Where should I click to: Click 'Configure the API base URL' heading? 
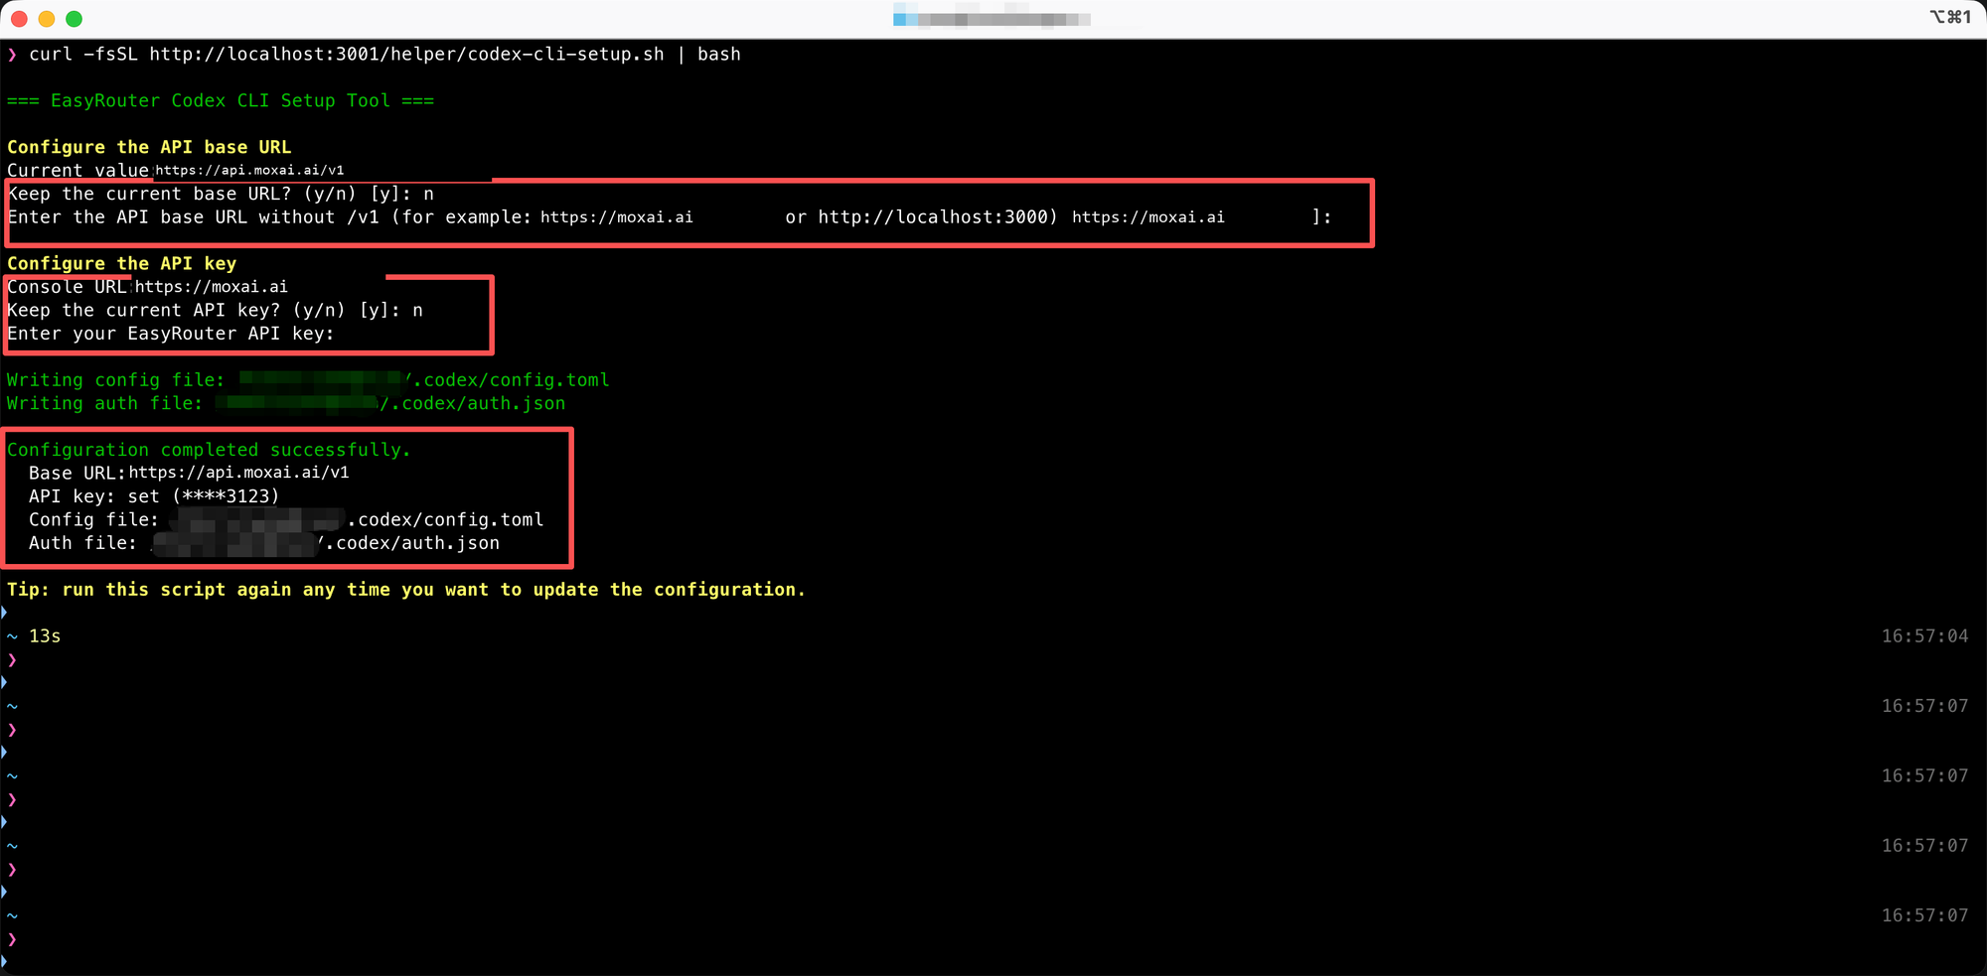coord(149,147)
